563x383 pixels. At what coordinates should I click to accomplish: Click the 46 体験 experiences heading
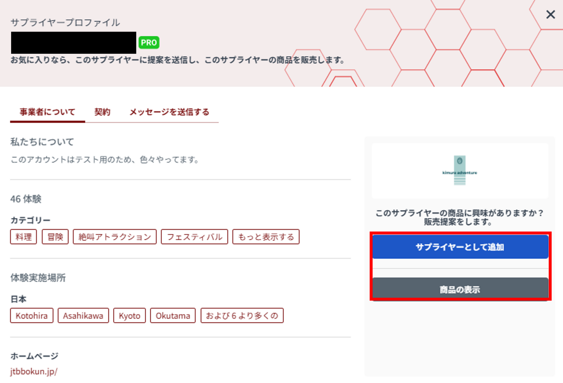point(26,199)
